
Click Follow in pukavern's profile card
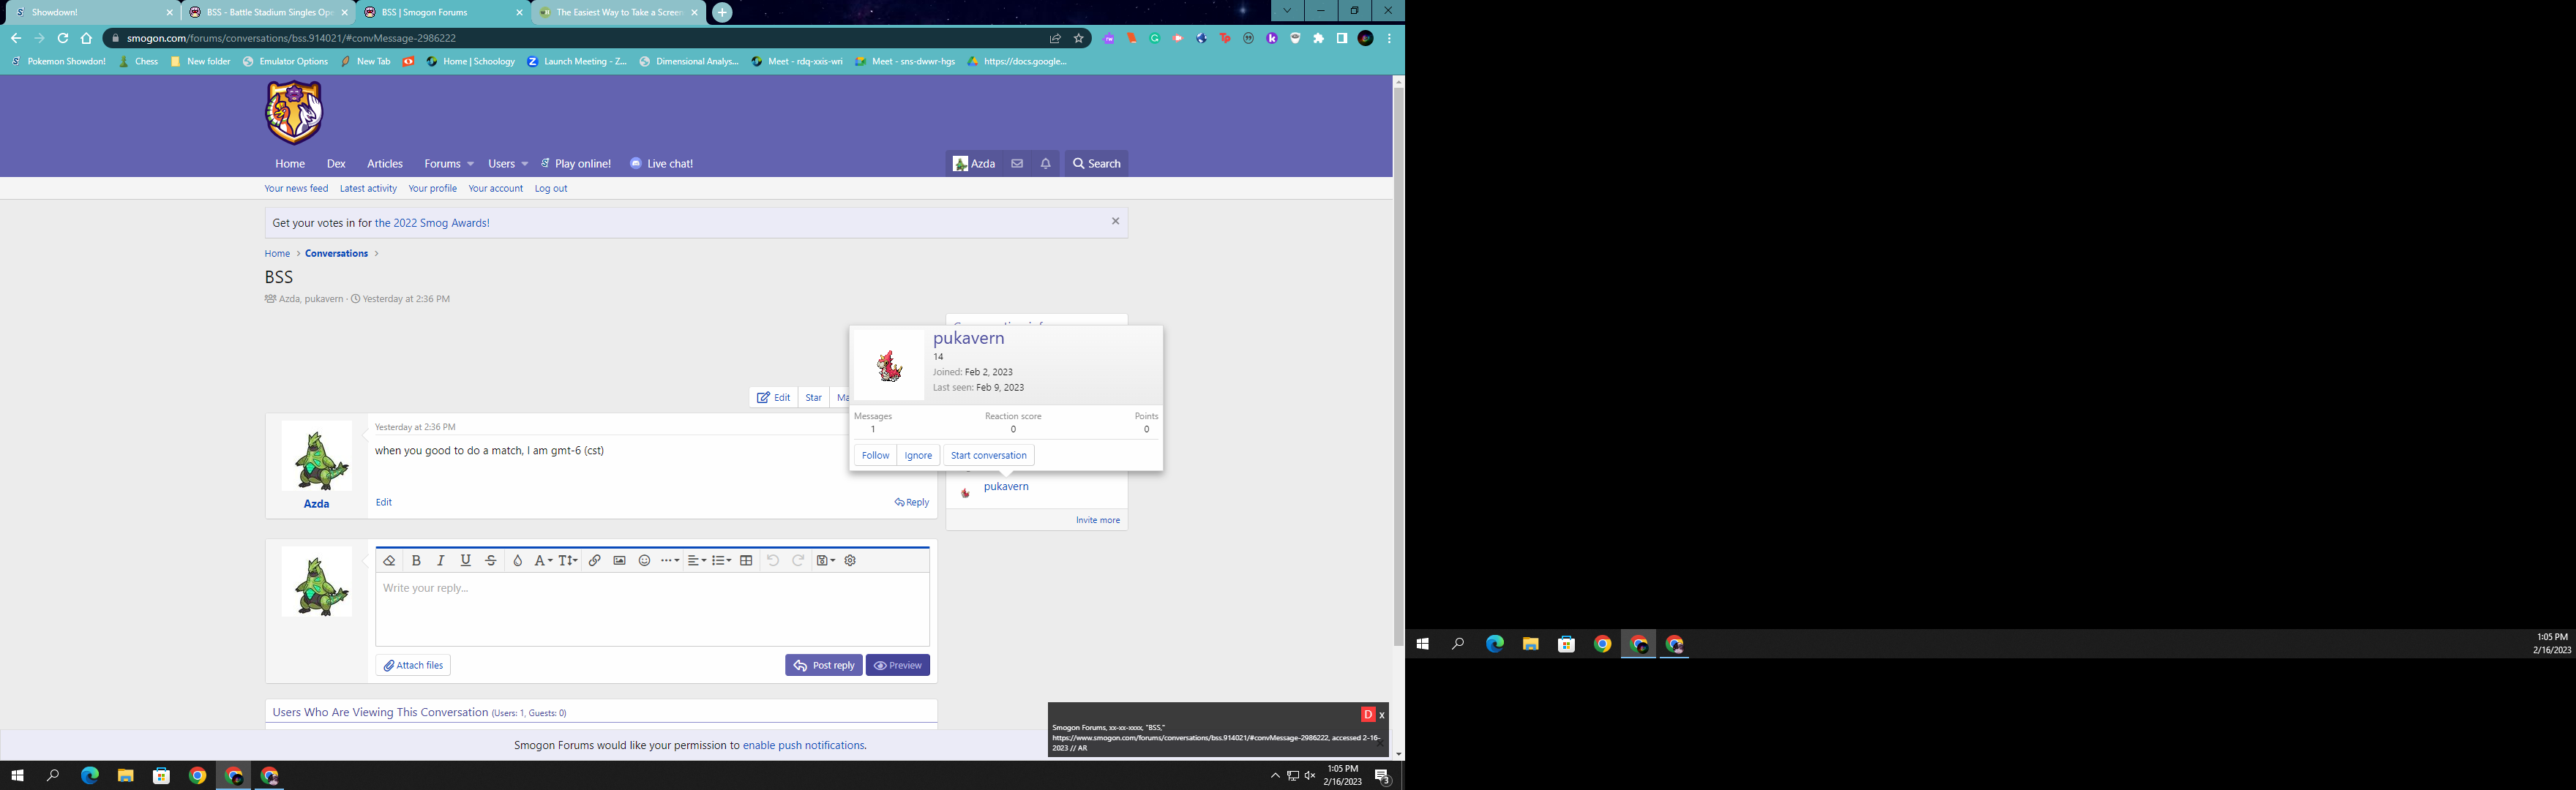pyautogui.click(x=875, y=455)
